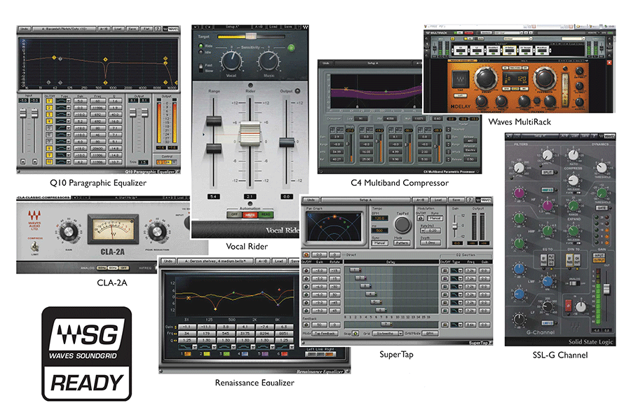Click the Q10 left input fader
631x408 pixels.
coord(23,114)
